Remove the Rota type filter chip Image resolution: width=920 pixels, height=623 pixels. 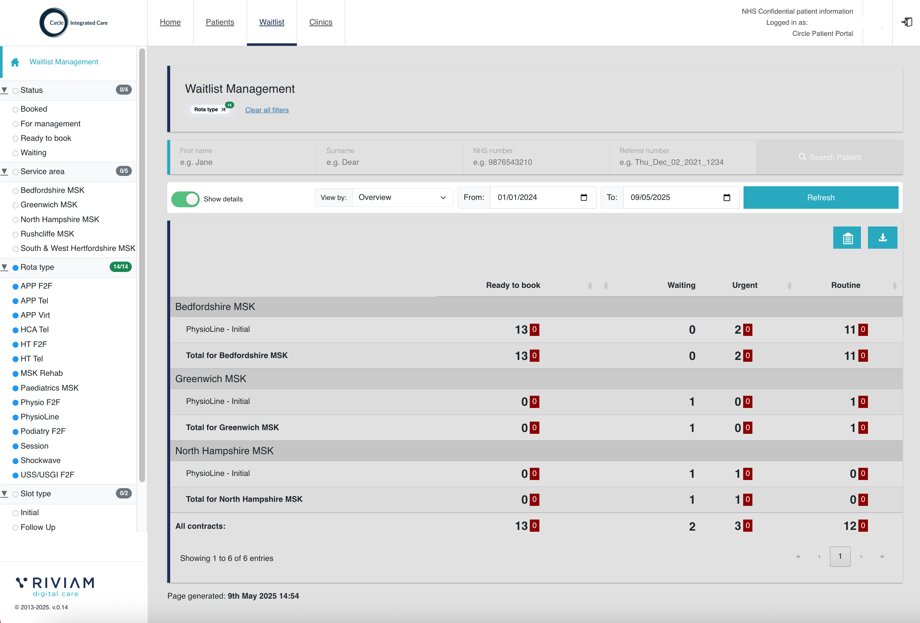click(x=224, y=110)
